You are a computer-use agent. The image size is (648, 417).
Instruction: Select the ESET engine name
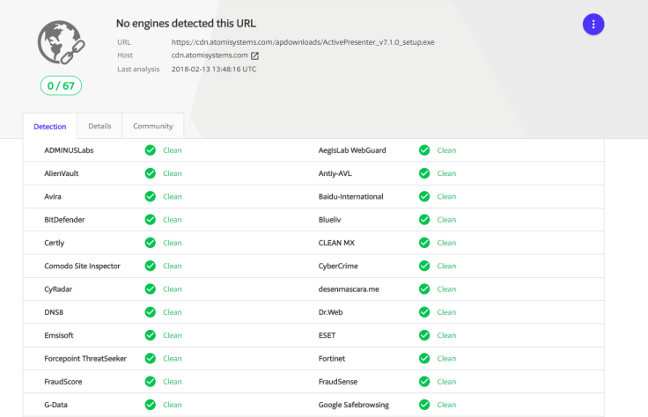(327, 335)
